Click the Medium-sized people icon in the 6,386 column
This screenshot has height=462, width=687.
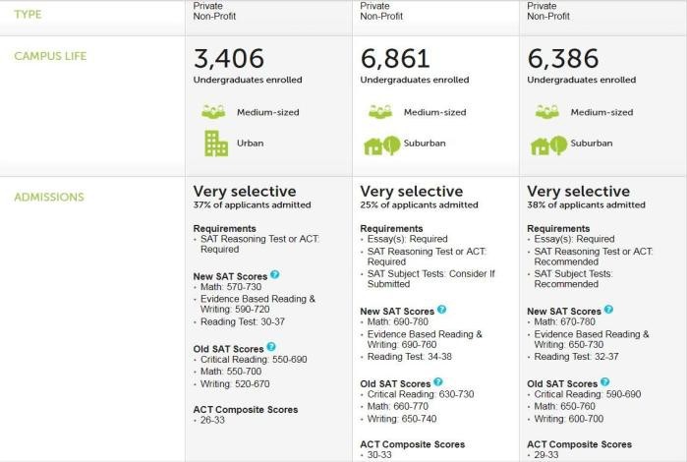547,112
